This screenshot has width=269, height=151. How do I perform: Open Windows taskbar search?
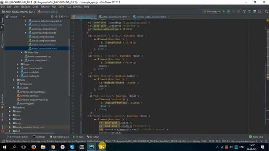click(x=14, y=147)
